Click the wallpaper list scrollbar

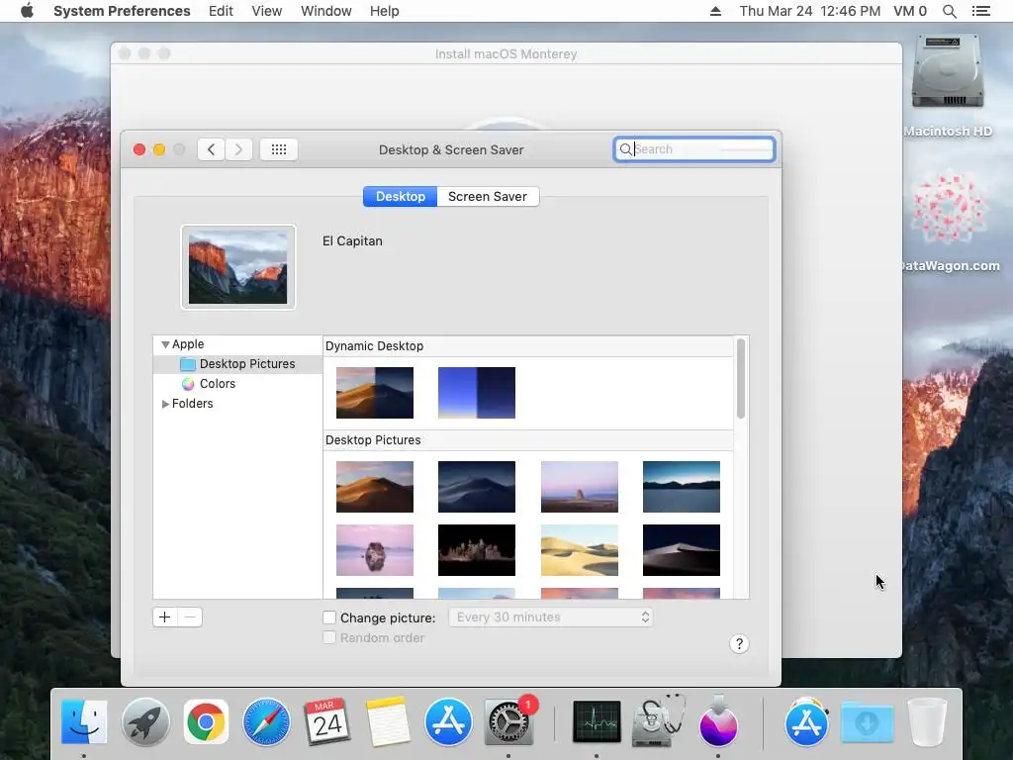[740, 379]
